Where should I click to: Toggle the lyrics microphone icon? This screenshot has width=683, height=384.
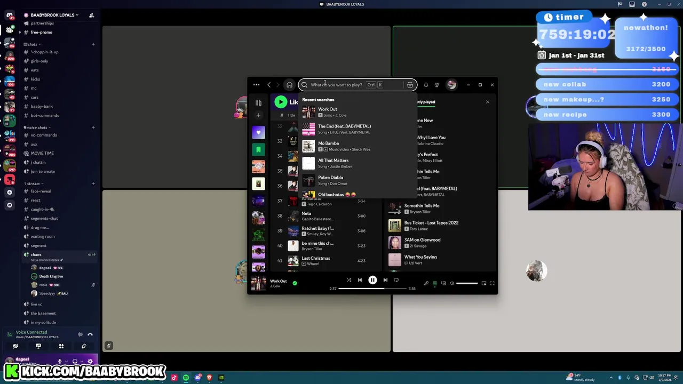(x=426, y=283)
